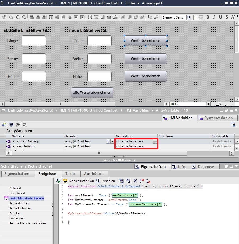Click the Bold formatting icon
This screenshot has height=244, width=239.
pos(208,17)
